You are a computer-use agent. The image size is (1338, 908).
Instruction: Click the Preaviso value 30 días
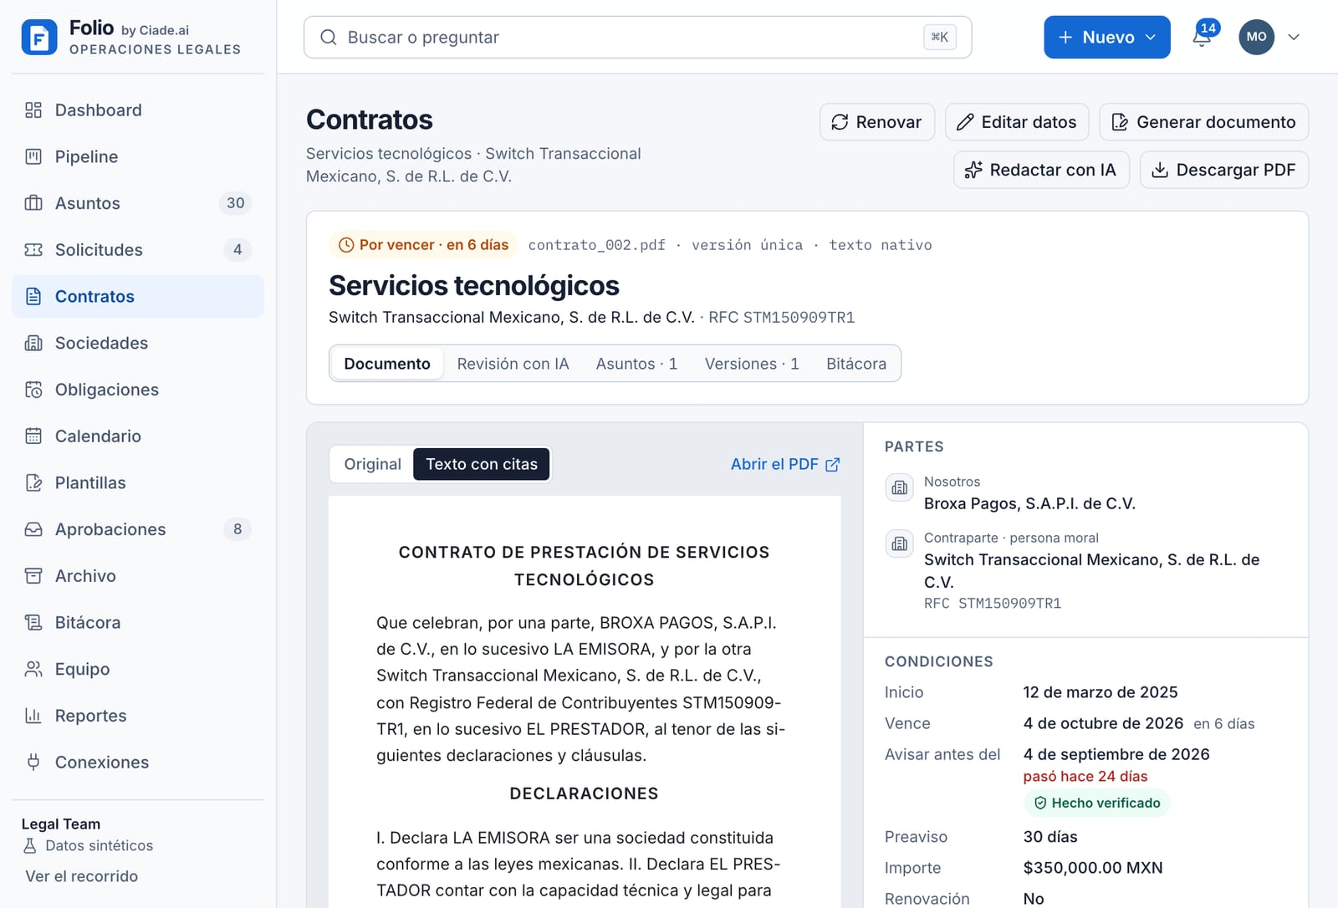pyautogui.click(x=1050, y=837)
